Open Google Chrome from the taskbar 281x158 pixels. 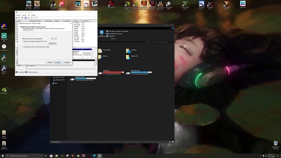point(78,156)
